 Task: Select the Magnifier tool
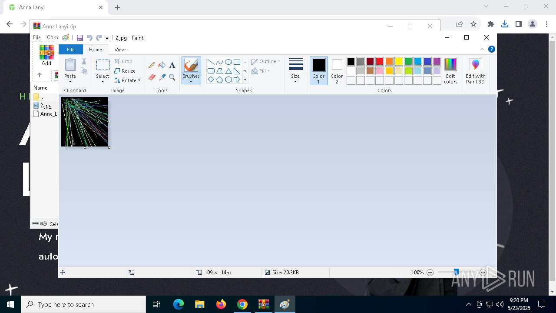172,77
